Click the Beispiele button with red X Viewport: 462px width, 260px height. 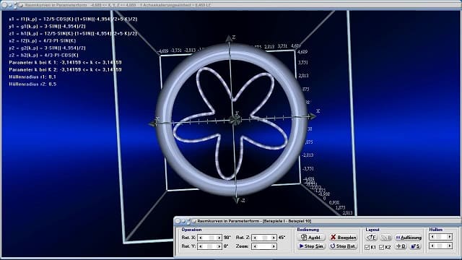click(x=344, y=238)
